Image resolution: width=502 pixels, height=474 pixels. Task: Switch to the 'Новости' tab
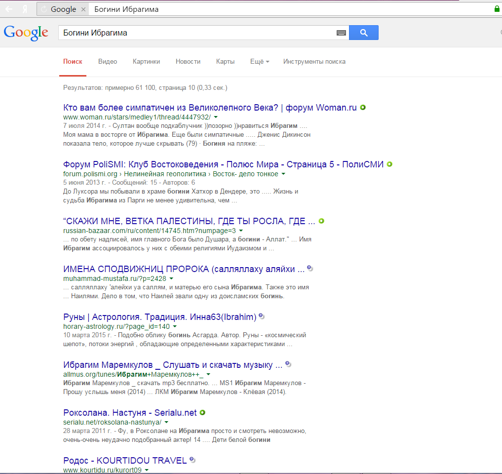tap(188, 62)
